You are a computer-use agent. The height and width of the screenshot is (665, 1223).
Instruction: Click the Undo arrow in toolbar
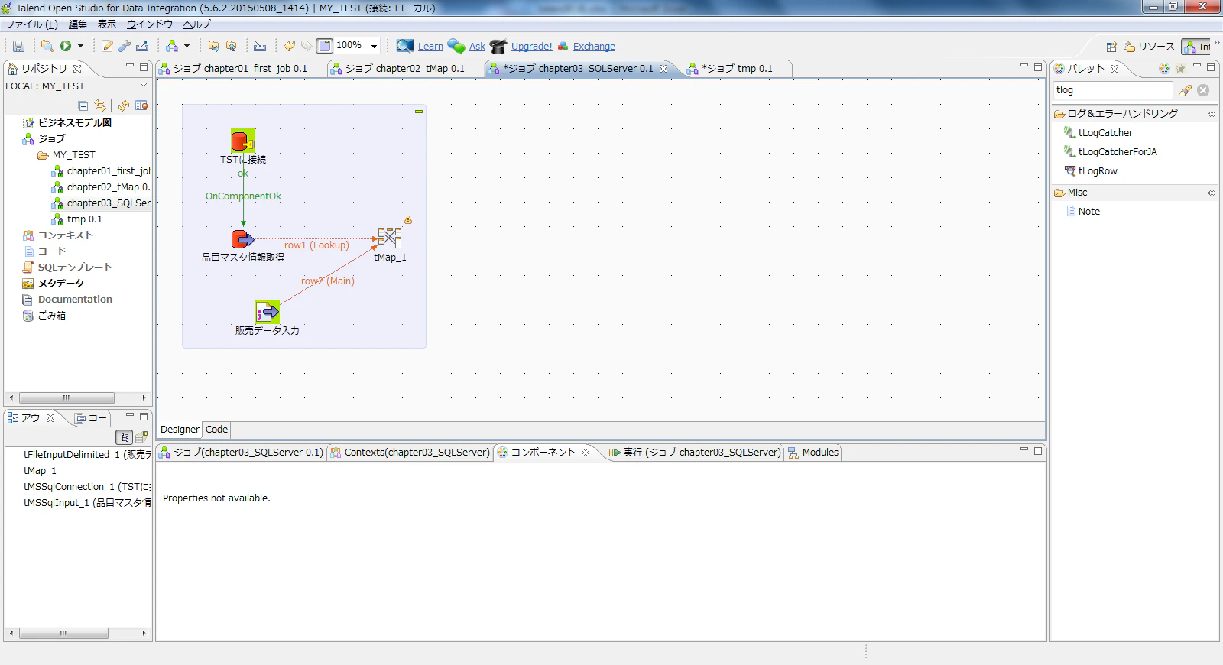[x=289, y=46]
